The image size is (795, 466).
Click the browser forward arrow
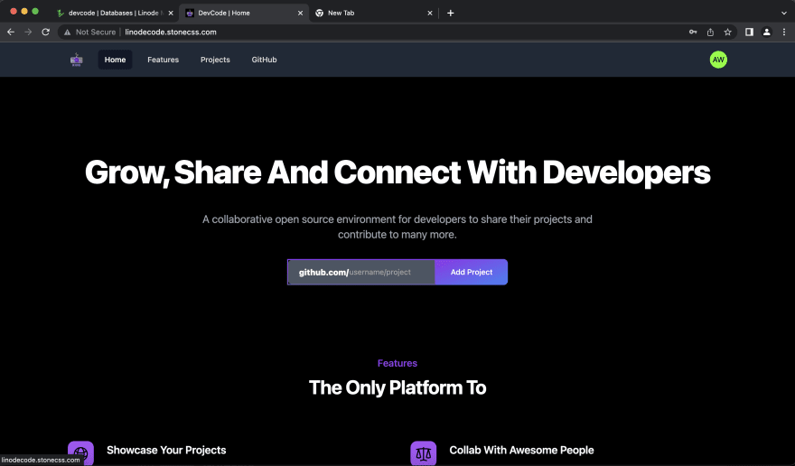pyautogui.click(x=28, y=32)
